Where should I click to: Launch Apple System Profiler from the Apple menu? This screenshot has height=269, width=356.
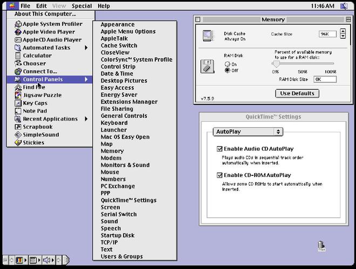tap(49, 24)
